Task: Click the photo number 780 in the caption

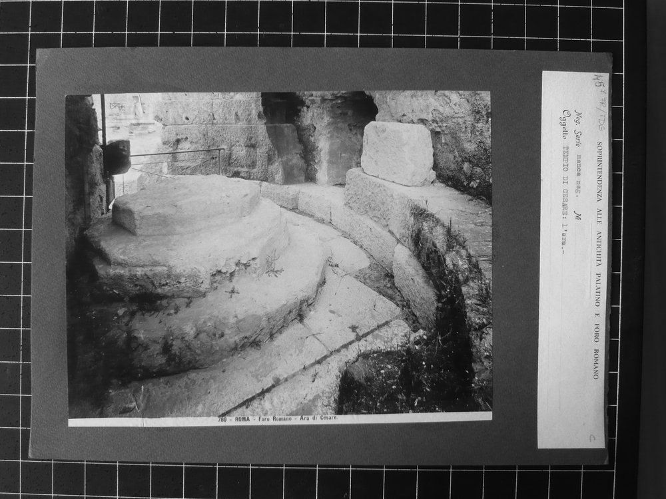Action: (221, 419)
